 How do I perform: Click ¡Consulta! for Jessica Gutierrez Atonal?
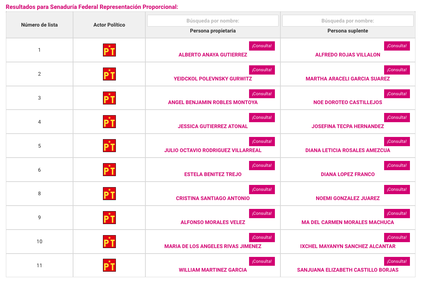tap(262, 118)
